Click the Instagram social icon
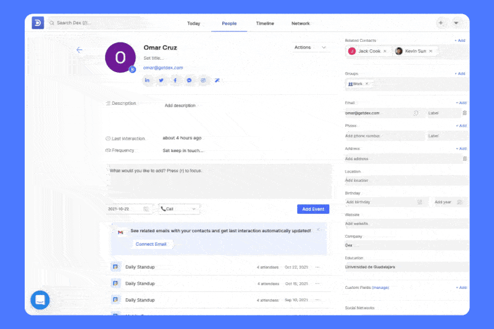The height and width of the screenshot is (329, 494). pyautogui.click(x=203, y=81)
